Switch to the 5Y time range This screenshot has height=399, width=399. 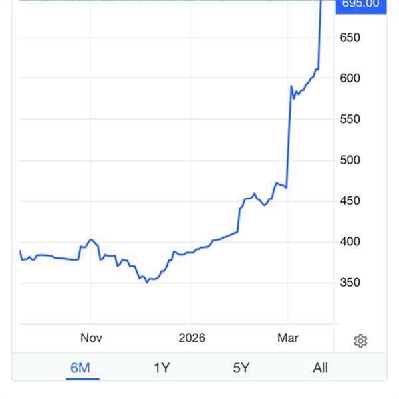point(241,368)
